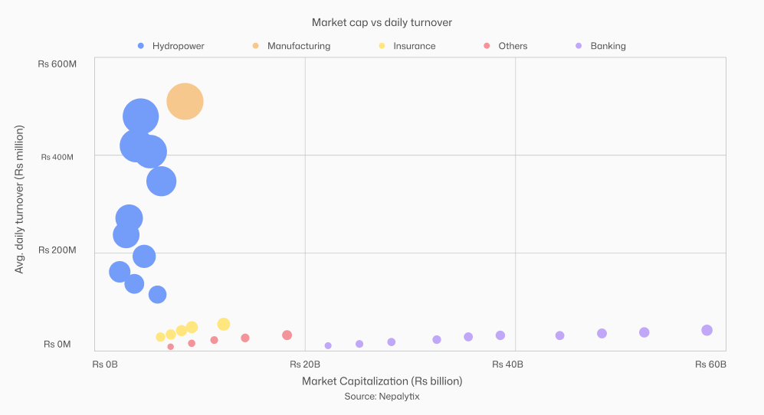Select the large orange Manufacturing bubble
The height and width of the screenshot is (415, 764).
click(x=185, y=101)
